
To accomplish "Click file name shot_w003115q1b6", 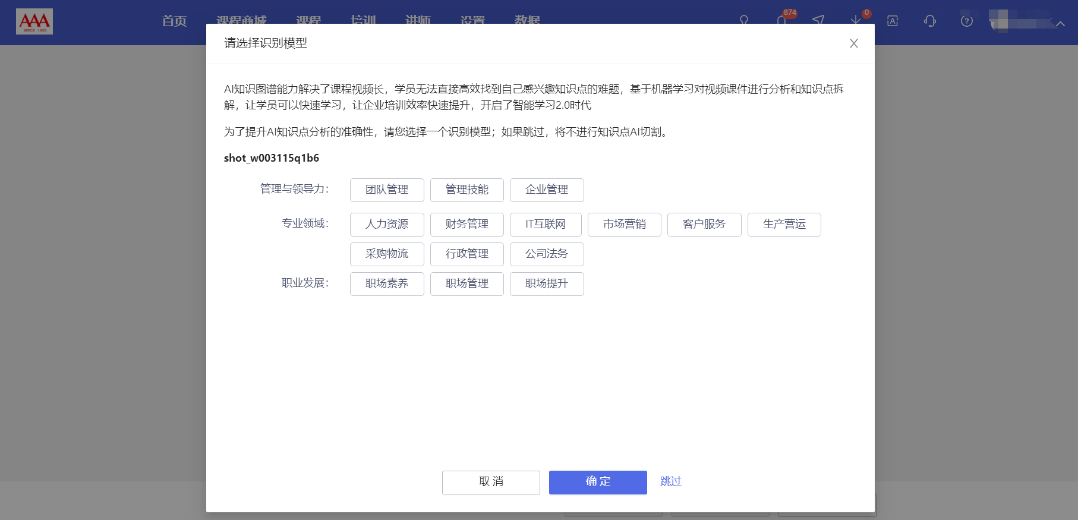I will point(272,158).
